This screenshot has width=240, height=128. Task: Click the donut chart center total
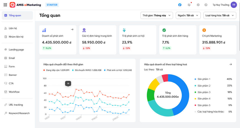click(167, 95)
